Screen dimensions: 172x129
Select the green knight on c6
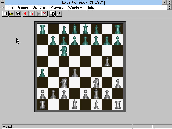(64, 51)
